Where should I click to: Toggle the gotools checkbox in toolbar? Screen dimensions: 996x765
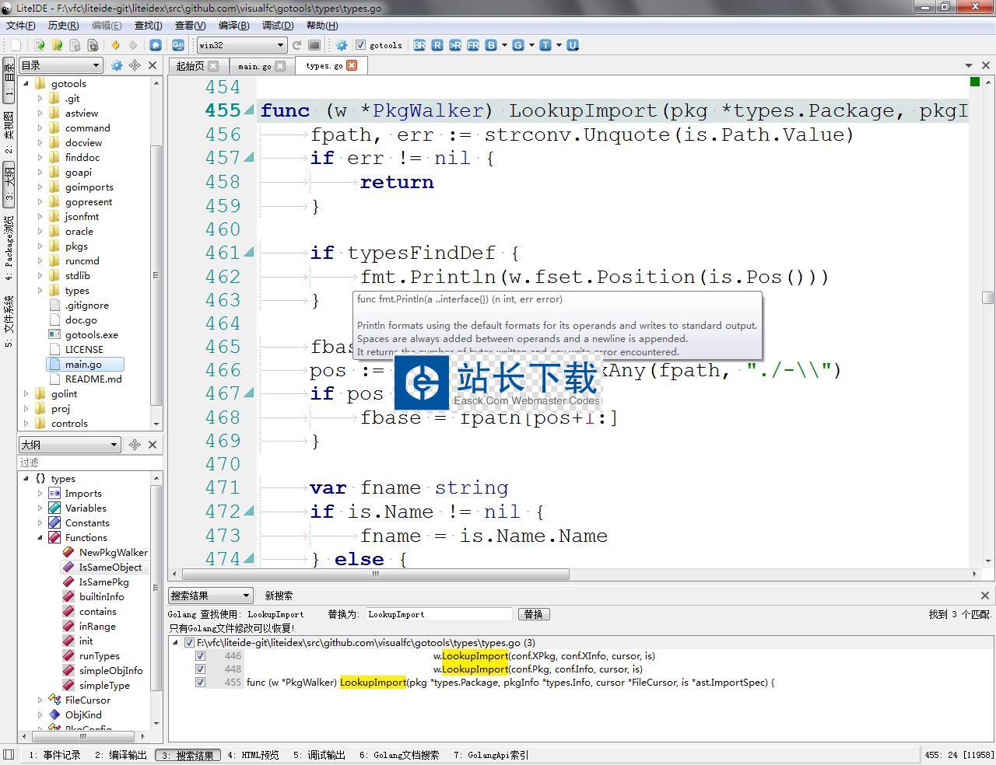[360, 45]
